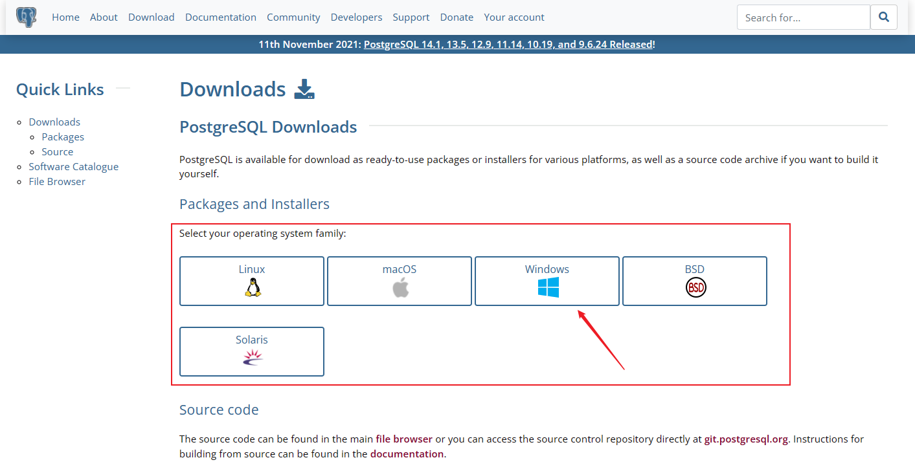
Task: Open the File Browser quick link
Action: pos(56,181)
